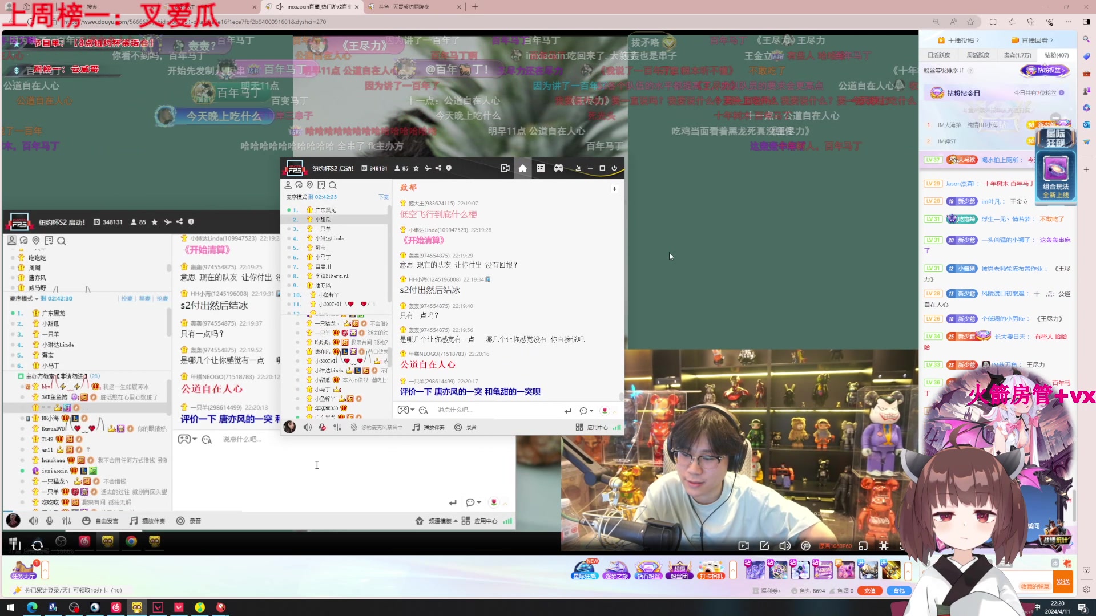
Task: Switch to 贵宾(1.7万) tab
Action: [1017, 55]
